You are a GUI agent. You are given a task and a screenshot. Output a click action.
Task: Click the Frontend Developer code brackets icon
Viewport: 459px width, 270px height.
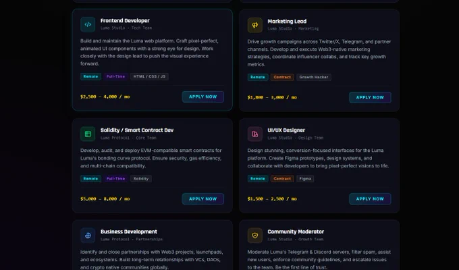[88, 24]
